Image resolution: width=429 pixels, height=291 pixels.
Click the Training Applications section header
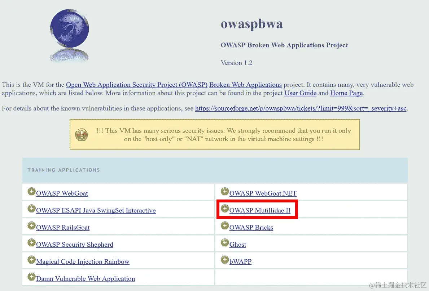click(x=215, y=170)
